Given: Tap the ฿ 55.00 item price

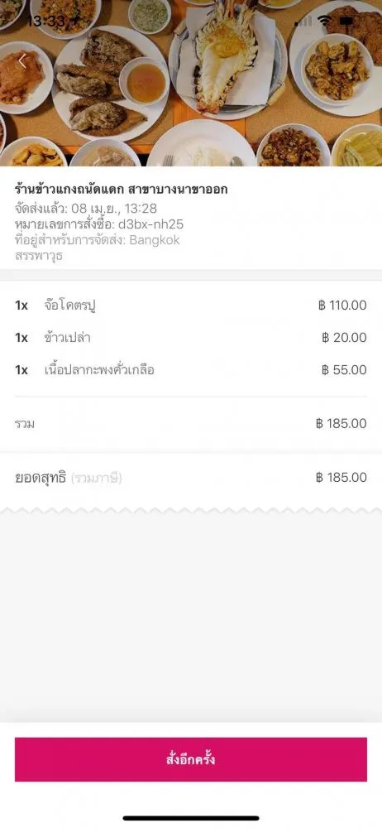Looking at the screenshot, I should (x=344, y=369).
